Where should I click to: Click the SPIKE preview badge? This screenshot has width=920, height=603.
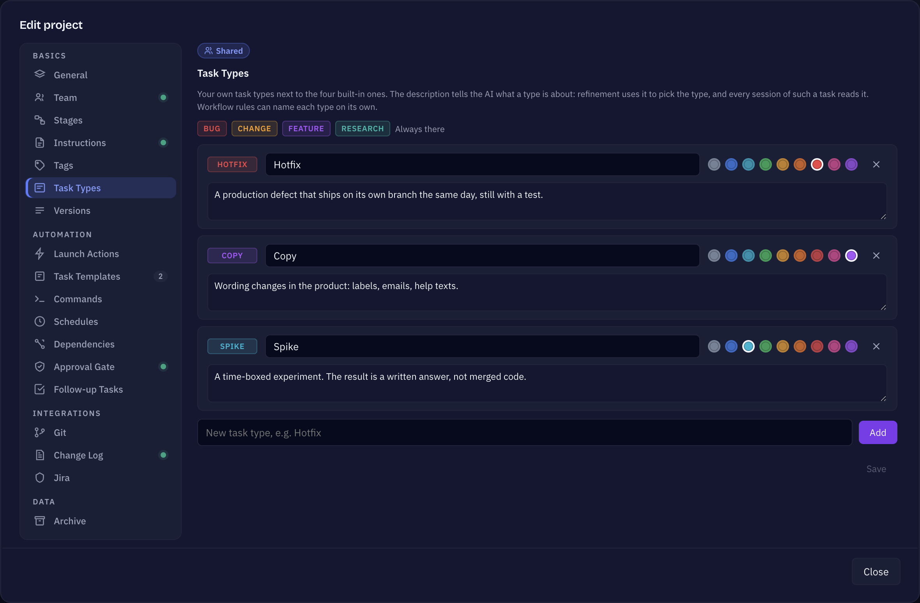[x=232, y=346]
